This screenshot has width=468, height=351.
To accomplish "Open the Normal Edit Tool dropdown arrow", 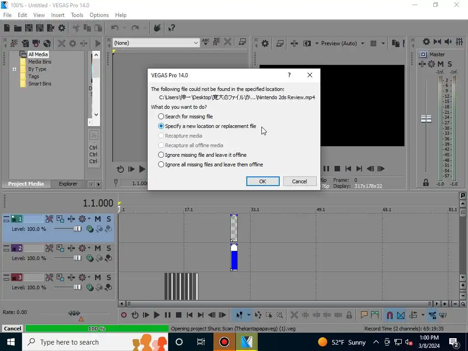I will (249, 315).
